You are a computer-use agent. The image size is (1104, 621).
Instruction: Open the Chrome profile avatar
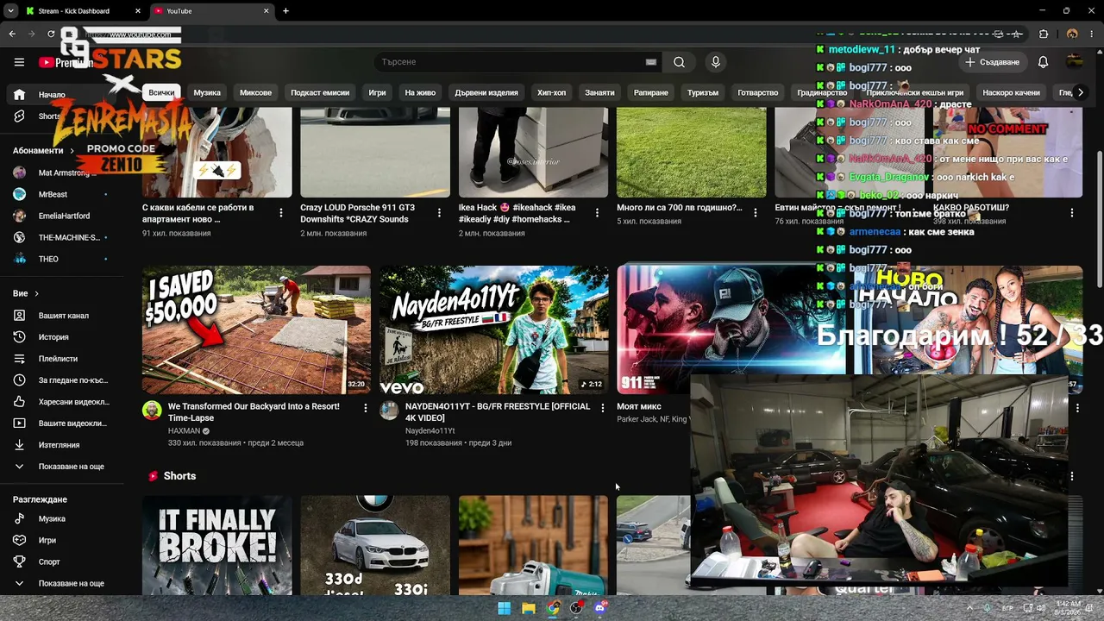[1072, 34]
